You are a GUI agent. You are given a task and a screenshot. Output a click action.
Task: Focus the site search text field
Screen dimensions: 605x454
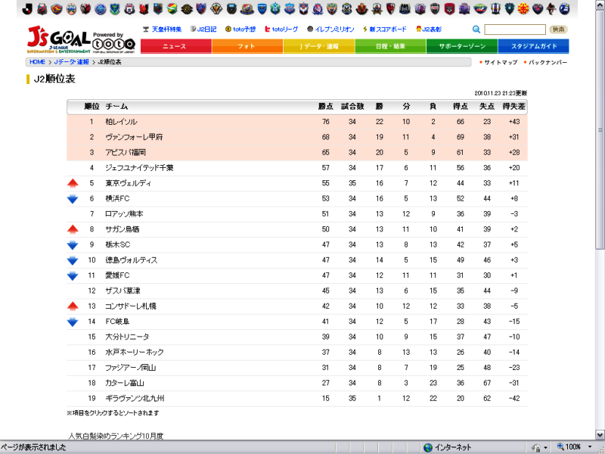515,30
